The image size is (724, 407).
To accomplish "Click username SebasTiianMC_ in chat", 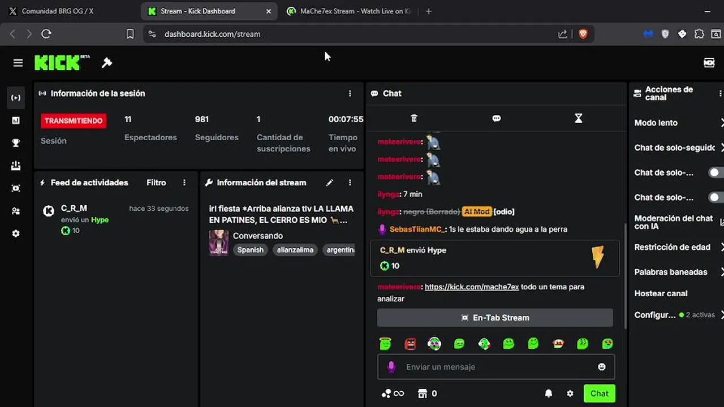I will point(417,229).
